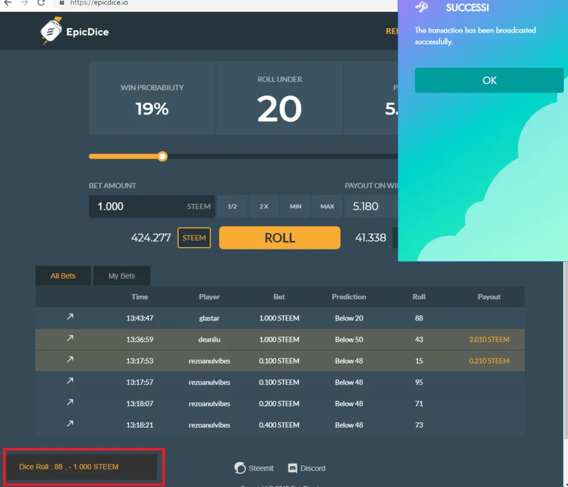Go forward in browser history
The height and width of the screenshot is (487, 568).
pyautogui.click(x=24, y=3)
